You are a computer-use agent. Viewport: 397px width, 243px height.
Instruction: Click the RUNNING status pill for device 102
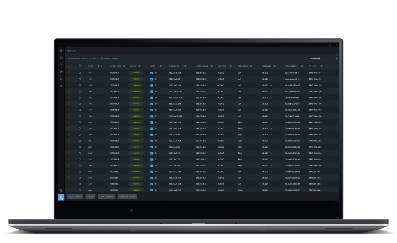(136, 79)
